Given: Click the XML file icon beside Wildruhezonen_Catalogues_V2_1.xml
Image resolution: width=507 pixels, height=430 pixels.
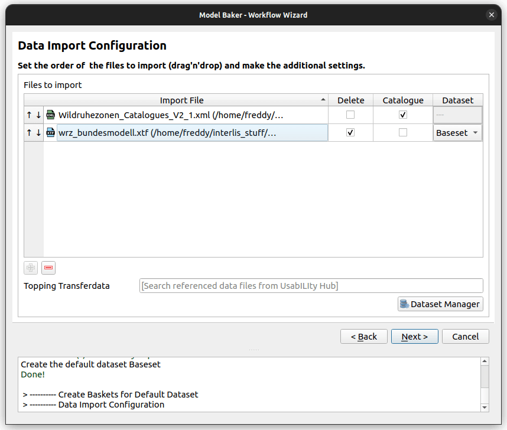Looking at the screenshot, I should tap(50, 115).
